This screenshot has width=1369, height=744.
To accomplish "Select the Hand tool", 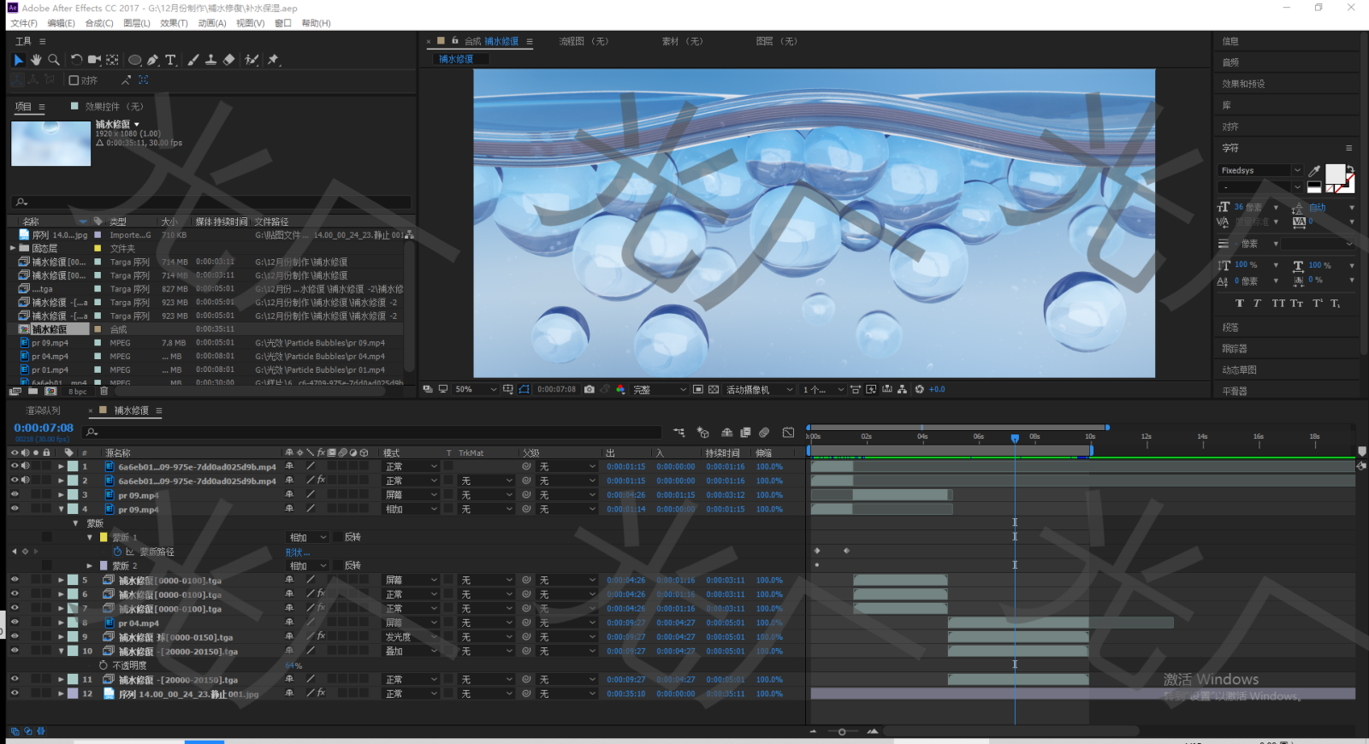I will coord(36,60).
